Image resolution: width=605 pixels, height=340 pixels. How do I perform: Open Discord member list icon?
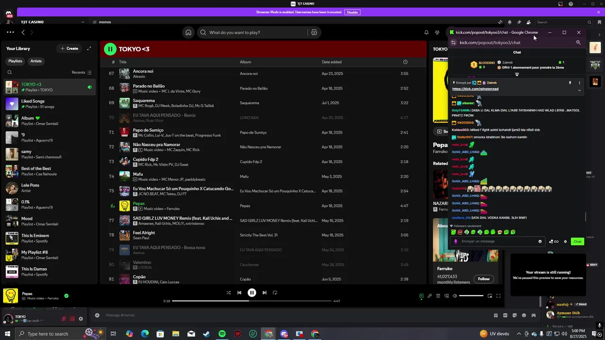528,22
